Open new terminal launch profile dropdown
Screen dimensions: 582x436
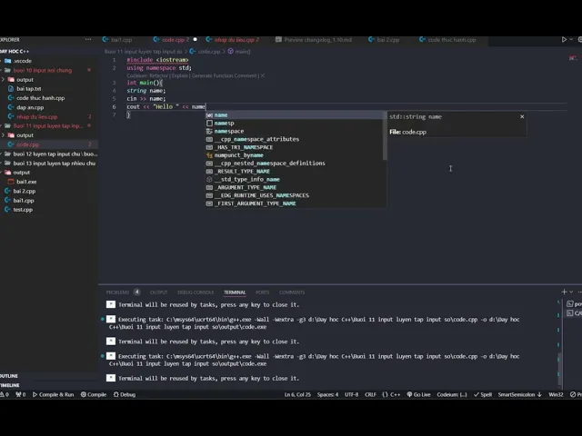pos(571,292)
